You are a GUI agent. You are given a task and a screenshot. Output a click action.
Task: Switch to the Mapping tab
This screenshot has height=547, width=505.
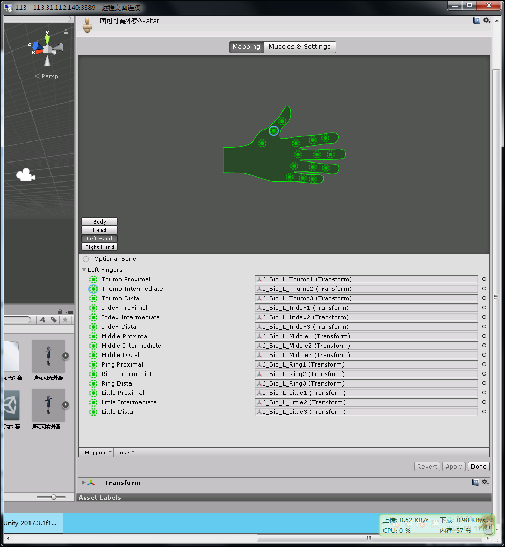tap(246, 47)
